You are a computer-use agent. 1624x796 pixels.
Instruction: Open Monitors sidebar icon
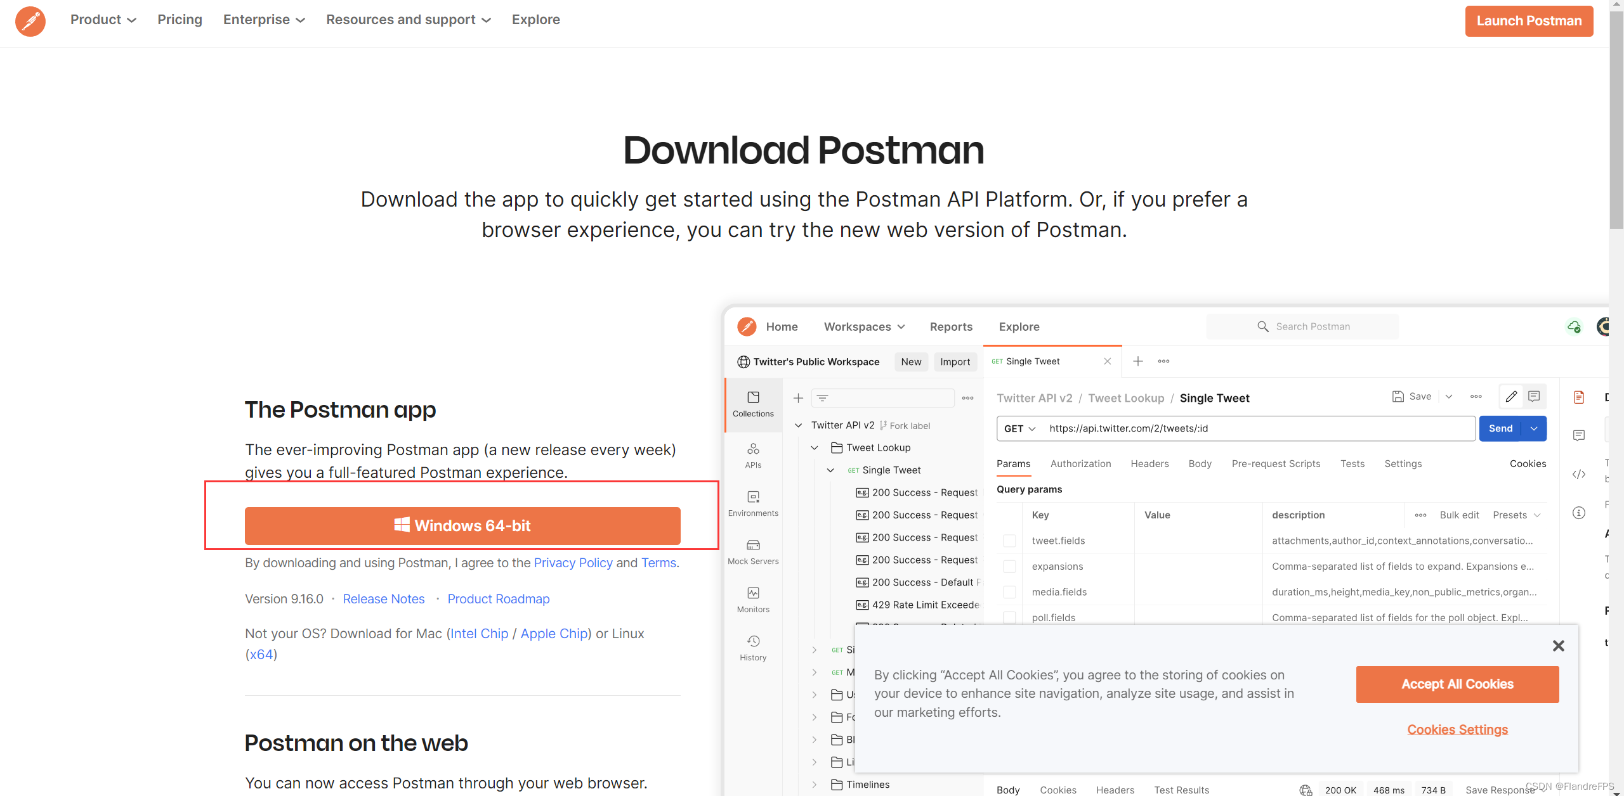753,600
